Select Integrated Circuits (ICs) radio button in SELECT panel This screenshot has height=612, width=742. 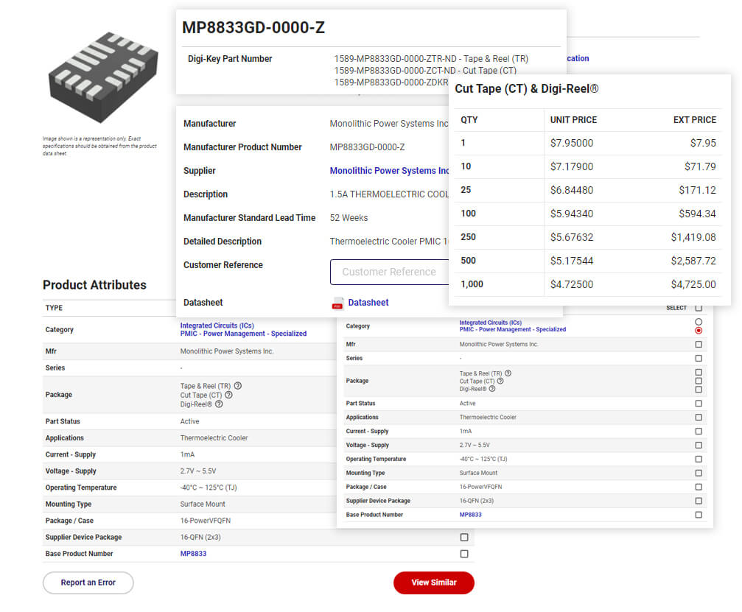pos(699,322)
